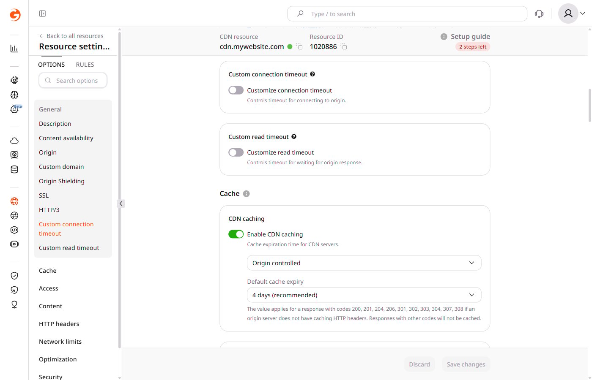Click the options panel scrollbar

(x=120, y=190)
